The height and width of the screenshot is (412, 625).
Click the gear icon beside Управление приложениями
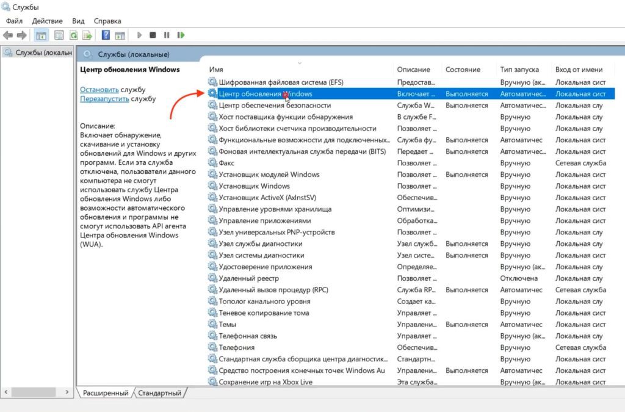(212, 220)
